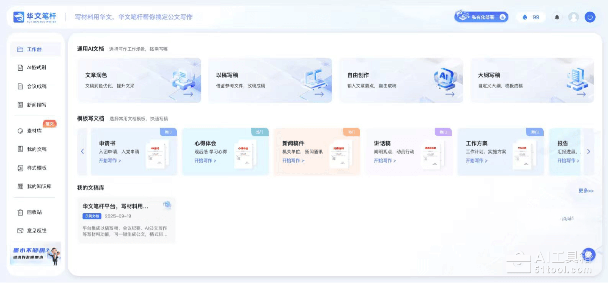Open the floating assistant icon bottom-right
The width and height of the screenshot is (608, 283).
coord(588,254)
